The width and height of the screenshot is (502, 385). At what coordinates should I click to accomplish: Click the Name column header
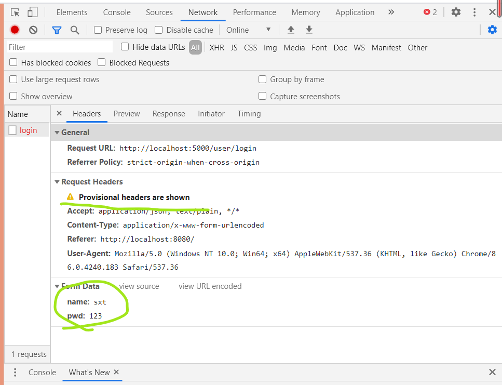point(27,114)
